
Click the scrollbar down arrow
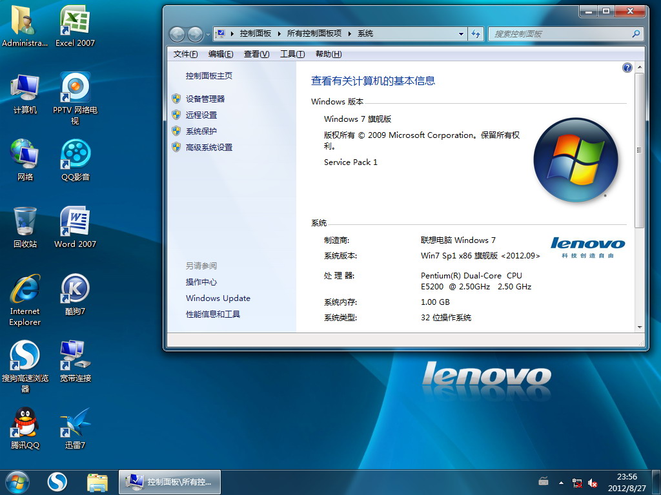[x=640, y=327]
